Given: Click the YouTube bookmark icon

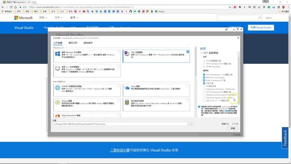Looking at the screenshot, I should coord(84,11).
